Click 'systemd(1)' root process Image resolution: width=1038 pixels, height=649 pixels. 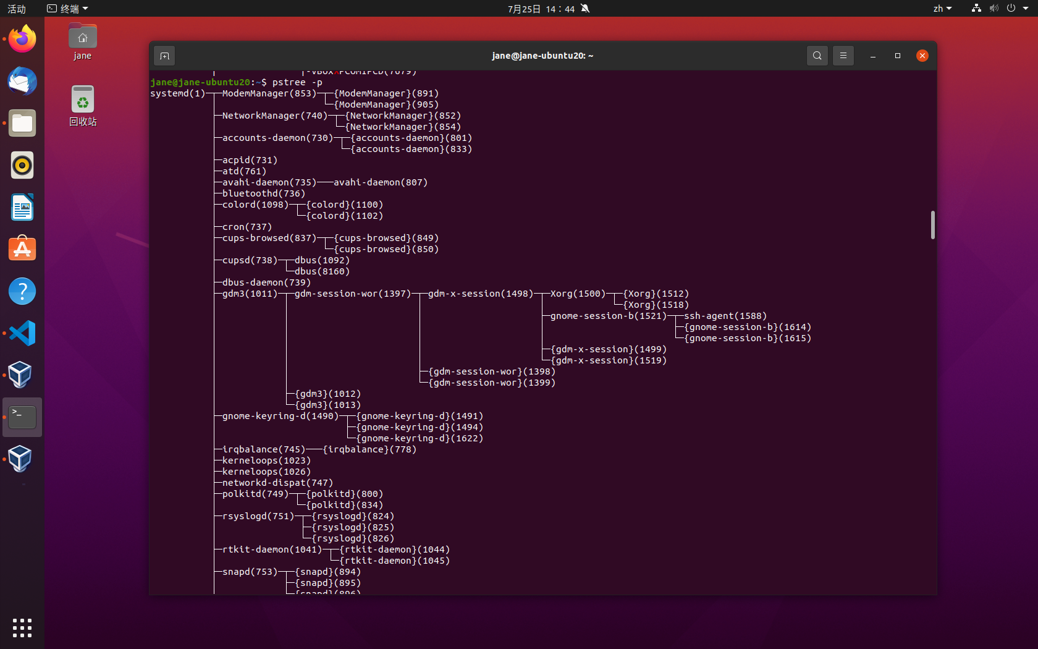click(x=178, y=93)
